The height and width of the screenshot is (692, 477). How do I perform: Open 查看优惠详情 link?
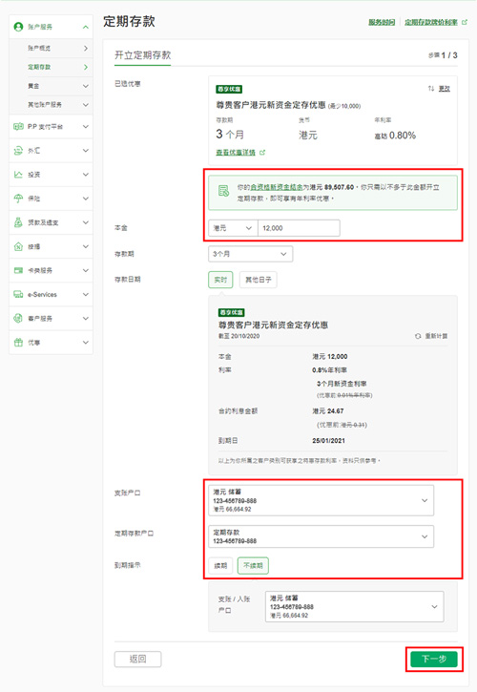coord(236,153)
